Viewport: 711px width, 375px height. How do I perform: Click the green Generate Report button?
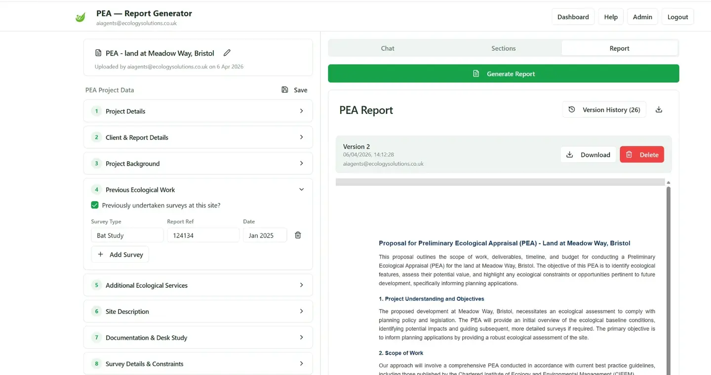504,73
